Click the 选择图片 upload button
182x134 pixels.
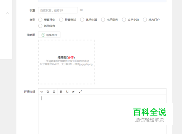(x=49, y=35)
